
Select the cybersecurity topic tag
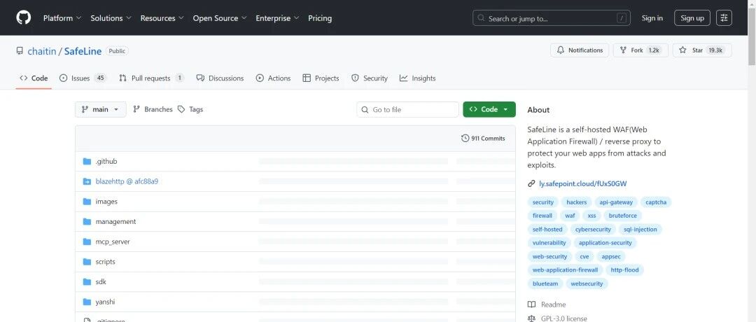pyautogui.click(x=593, y=230)
